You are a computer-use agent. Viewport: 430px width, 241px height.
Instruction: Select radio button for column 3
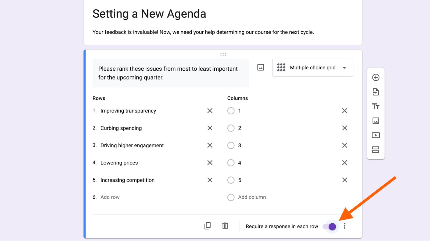231,145
